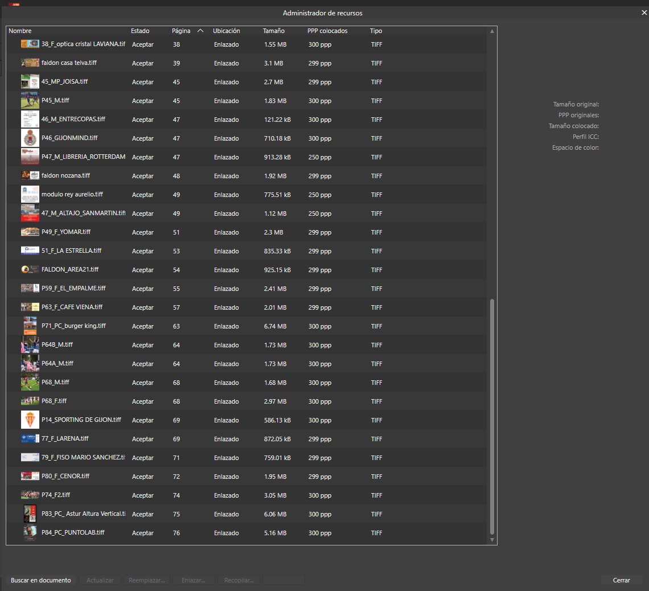
Task: Click the Reemplazar... button
Action: 146,580
